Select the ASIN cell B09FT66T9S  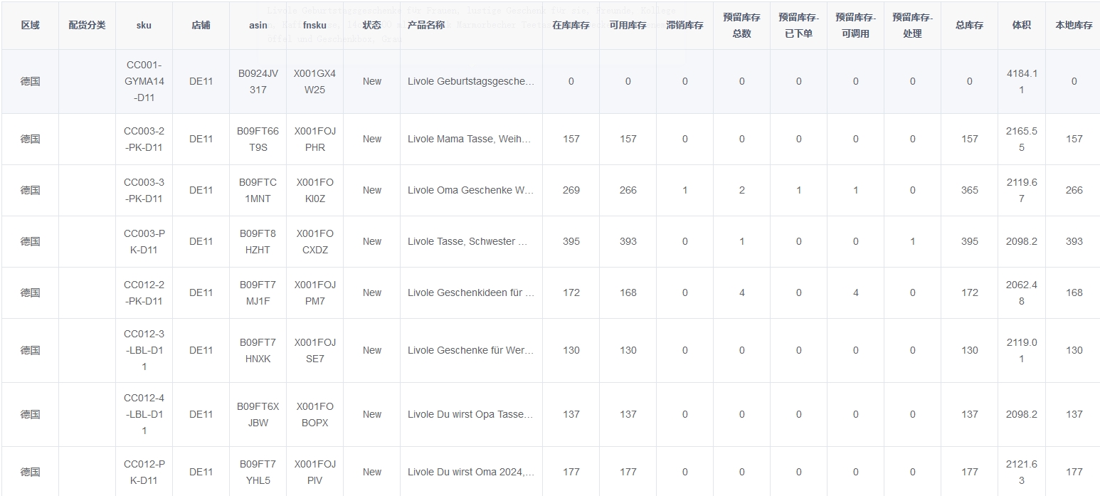pos(258,139)
